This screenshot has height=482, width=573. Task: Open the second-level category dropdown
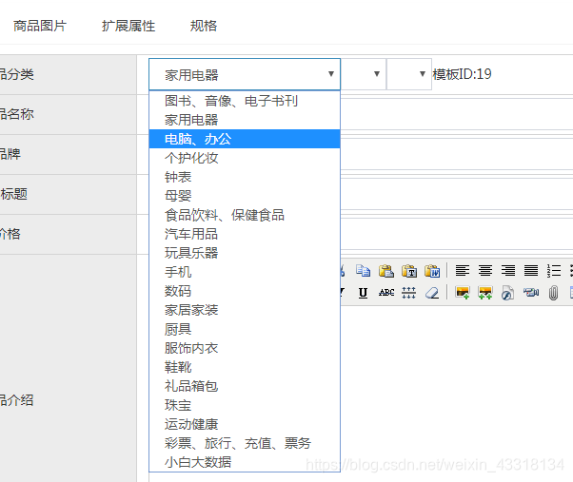pyautogui.click(x=364, y=74)
